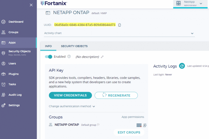This screenshot has width=209, height=139.
Task: Click the group icon beside NETAPP ONTAP group
Action: tap(50, 125)
